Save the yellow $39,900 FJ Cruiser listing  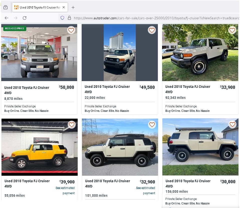pos(71,125)
